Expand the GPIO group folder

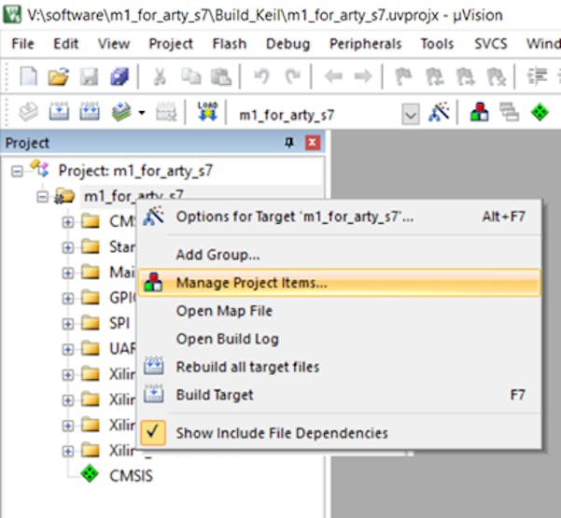click(67, 299)
